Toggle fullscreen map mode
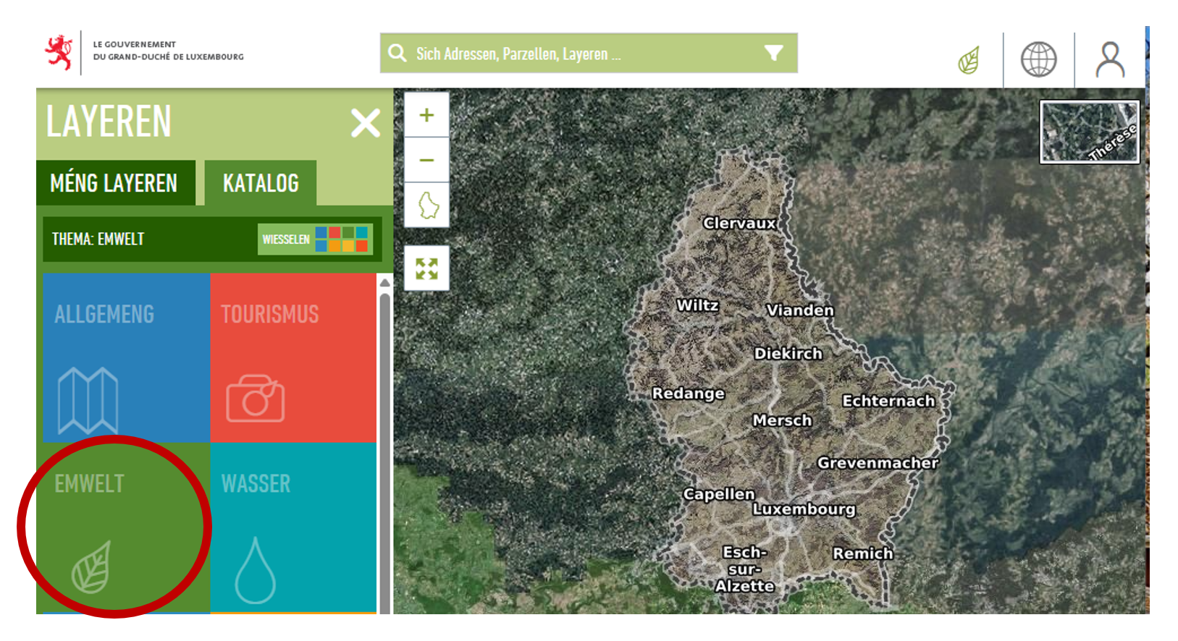1178x641 pixels. coord(426,268)
